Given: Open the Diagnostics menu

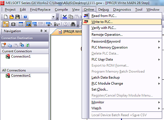Looking at the screenshot, I should (x=122, y=10).
